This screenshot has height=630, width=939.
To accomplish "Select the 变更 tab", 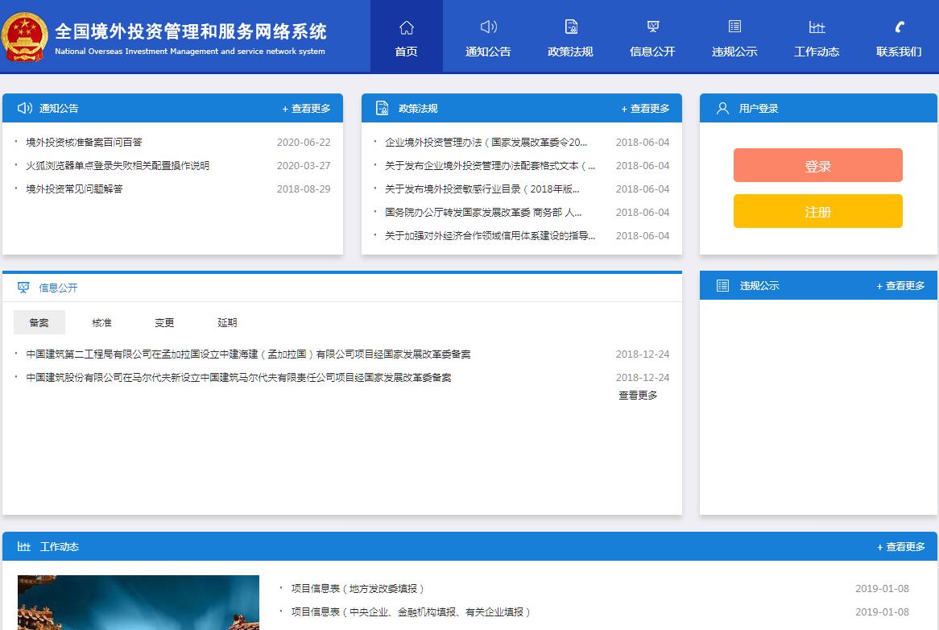I will (164, 322).
